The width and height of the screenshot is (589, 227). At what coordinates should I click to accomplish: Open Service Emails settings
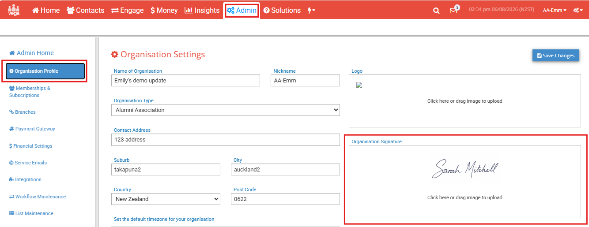pos(28,163)
